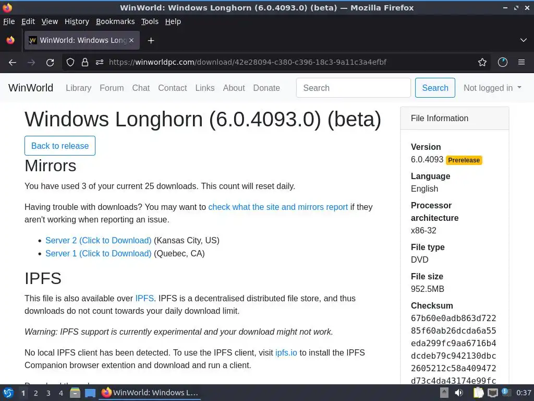Download from Server 2 (Kansas City)
This screenshot has height=401, width=534.
pyautogui.click(x=99, y=241)
